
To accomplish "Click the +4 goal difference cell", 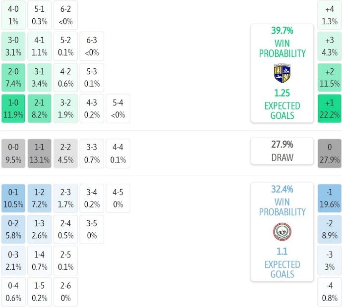I will tap(330, 15).
